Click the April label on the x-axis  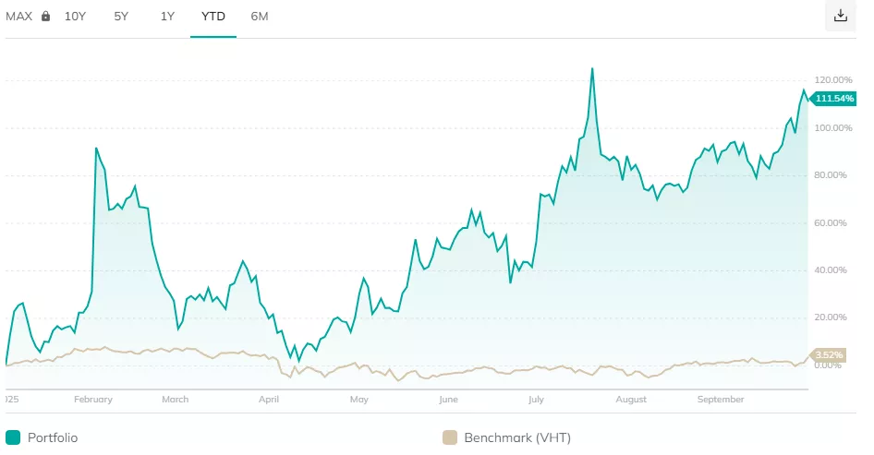coord(269,400)
